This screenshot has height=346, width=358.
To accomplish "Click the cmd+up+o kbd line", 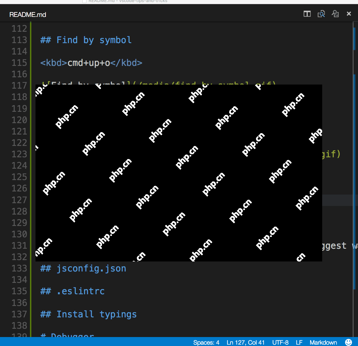I will [x=91, y=63].
